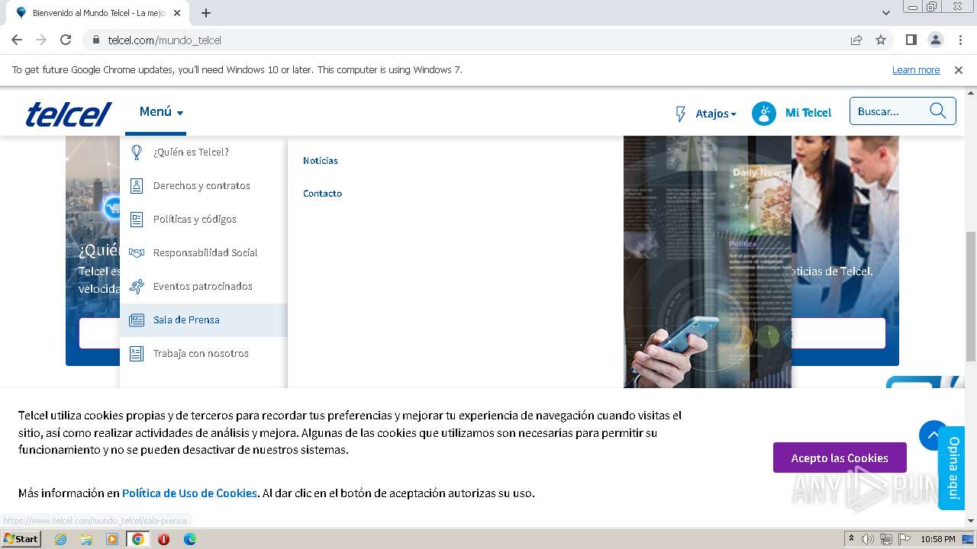Viewport: 977px width, 549px height.
Task: Open the Windows Start menu
Action: [21, 538]
